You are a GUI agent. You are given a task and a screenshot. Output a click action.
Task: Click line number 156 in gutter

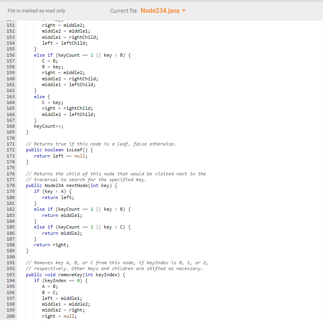coord(10,55)
